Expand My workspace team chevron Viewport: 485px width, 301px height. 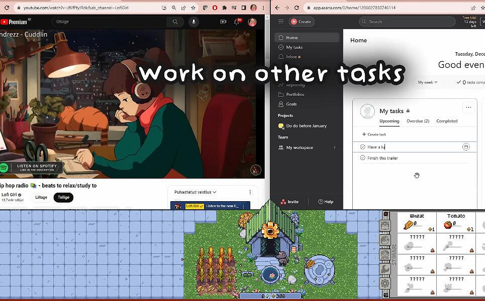(x=335, y=147)
